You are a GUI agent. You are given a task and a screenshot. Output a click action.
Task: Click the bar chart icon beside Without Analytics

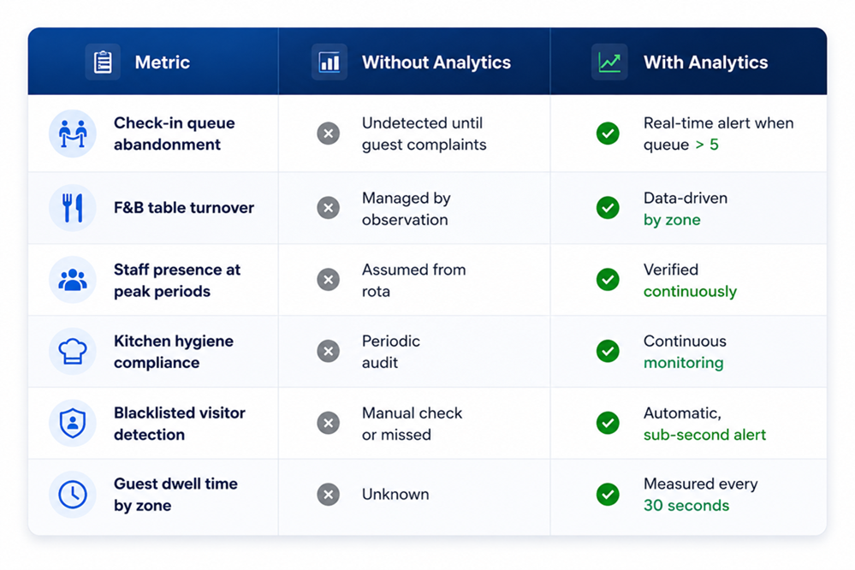coord(330,62)
